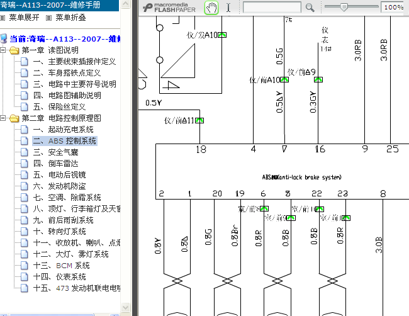
Task: Open 一、主要线束插接件定义 page
Action: [74, 62]
